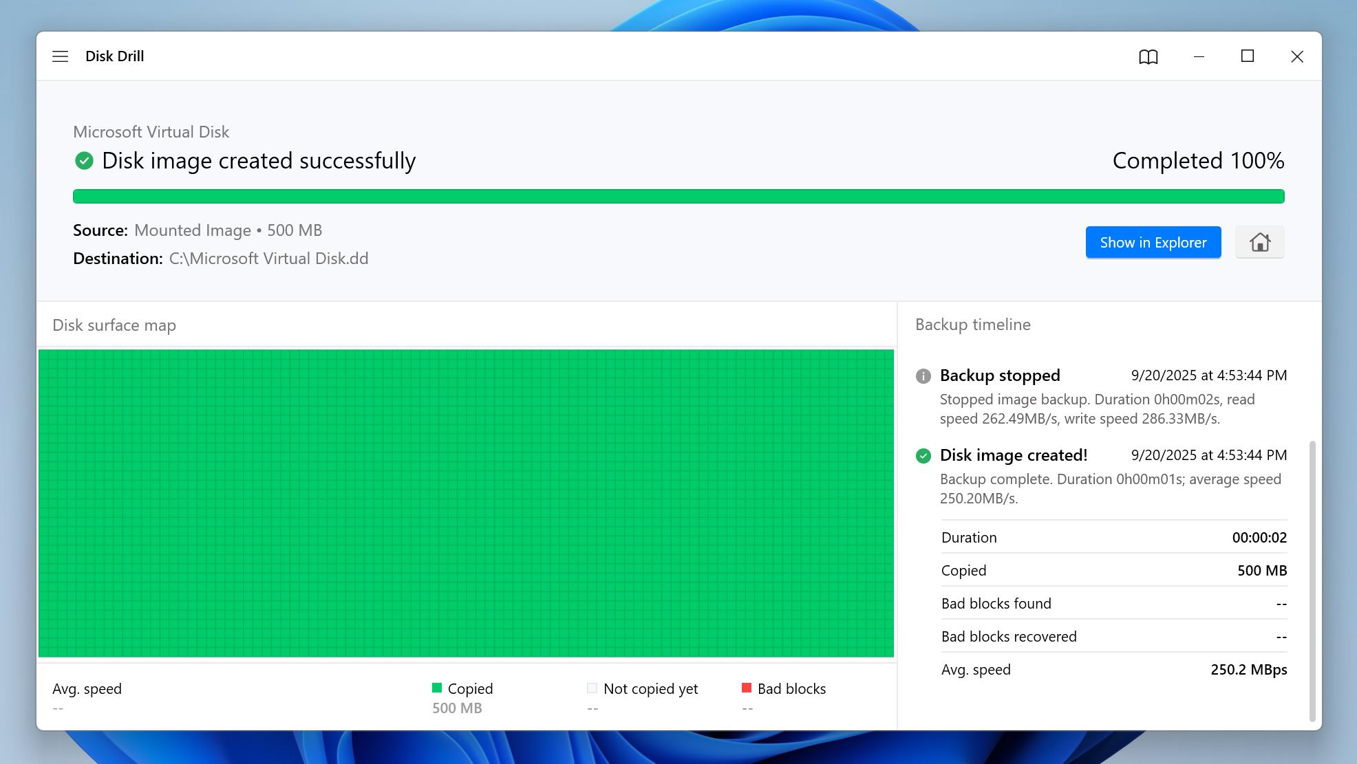The image size is (1357, 764).
Task: Click the home icon to return to main screen
Action: click(1259, 242)
